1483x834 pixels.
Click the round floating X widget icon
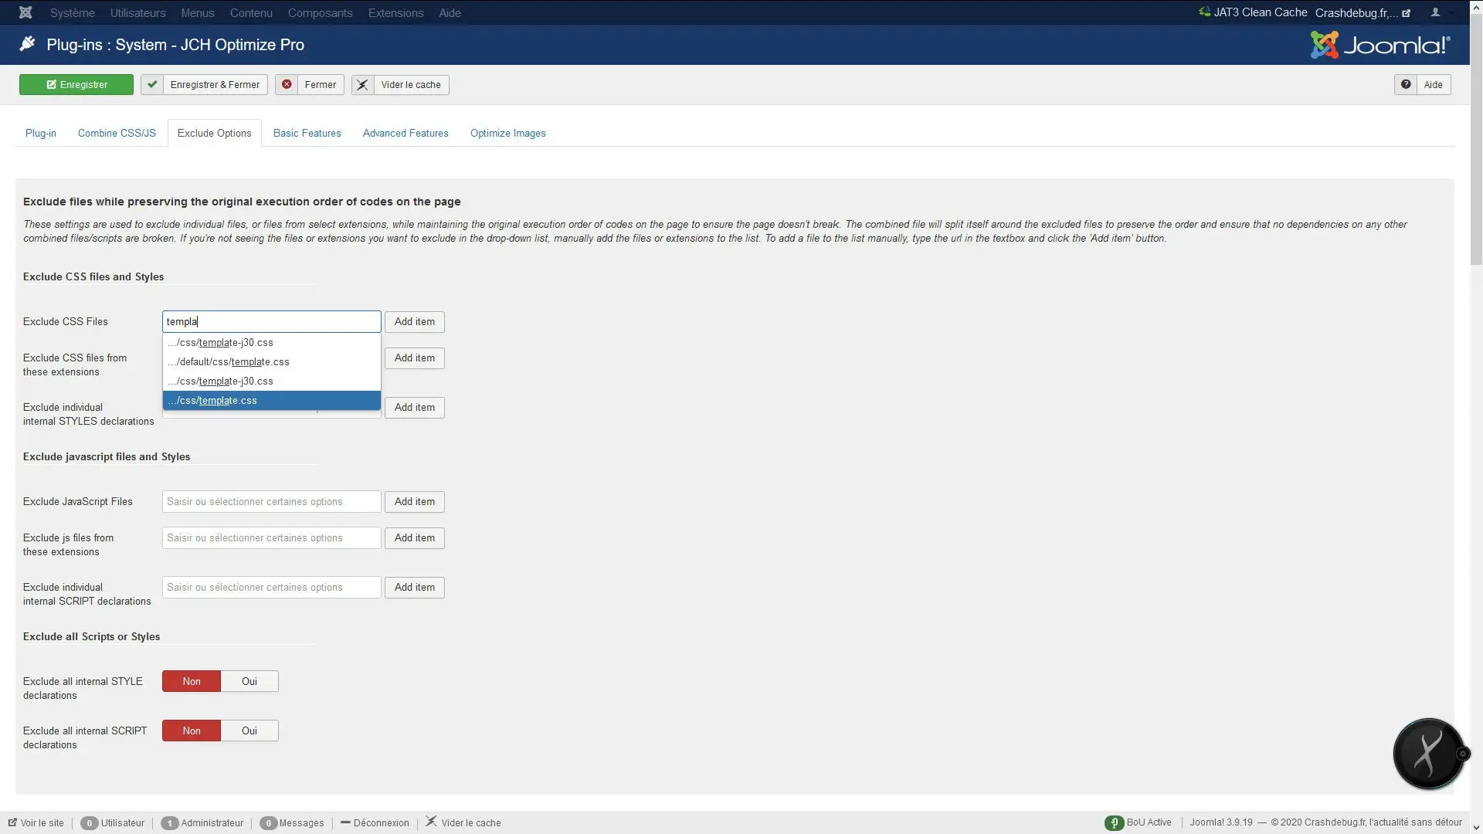[x=1427, y=754]
